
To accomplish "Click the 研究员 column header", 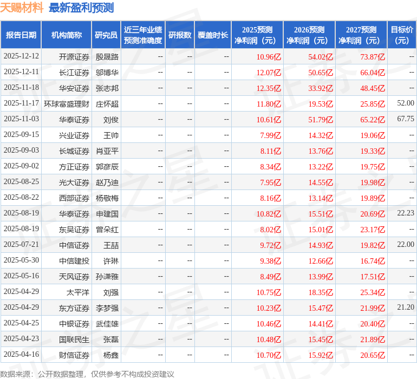I will click(106, 35).
